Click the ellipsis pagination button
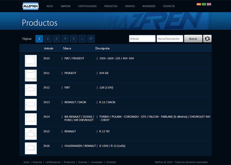The height and width of the screenshot is (165, 231). pyautogui.click(x=82, y=39)
